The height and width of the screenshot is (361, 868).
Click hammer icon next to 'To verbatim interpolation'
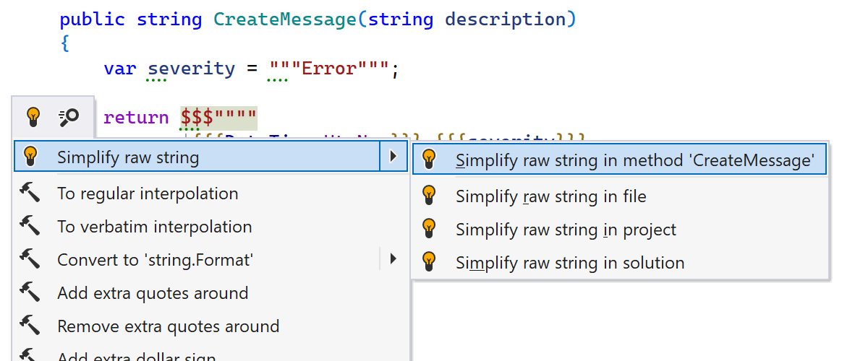[30, 226]
